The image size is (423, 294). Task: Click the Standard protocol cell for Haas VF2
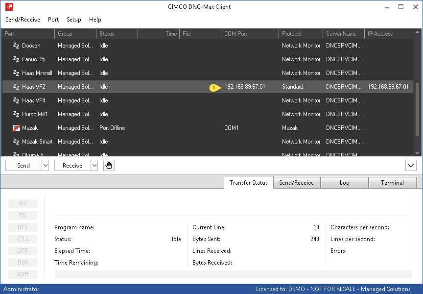tap(293, 87)
